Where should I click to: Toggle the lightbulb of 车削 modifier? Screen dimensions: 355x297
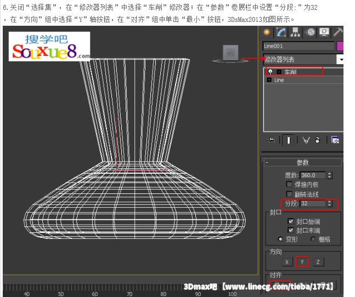pyautogui.click(x=270, y=72)
